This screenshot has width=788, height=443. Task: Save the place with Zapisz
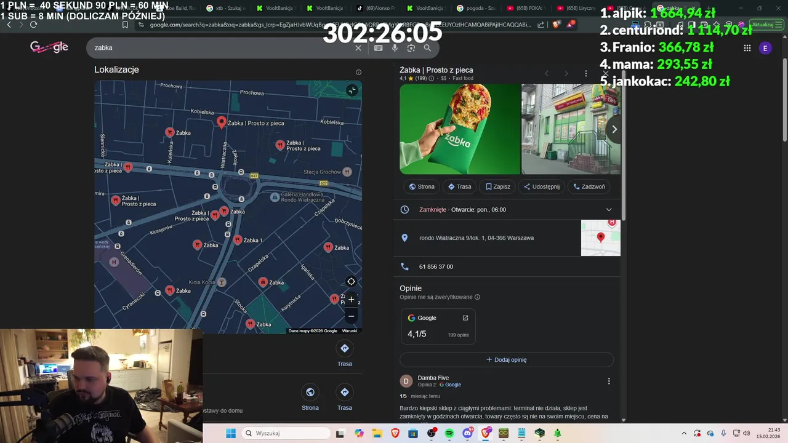tap(497, 186)
